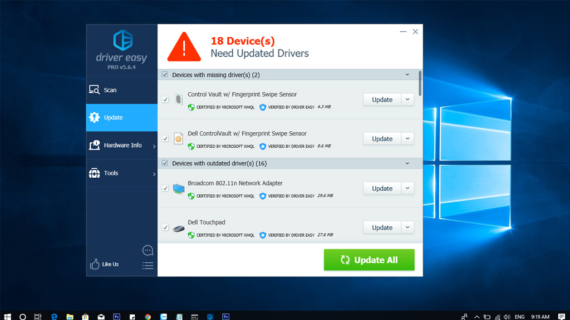Click the Driver Easy logo in sidebar

(x=123, y=40)
